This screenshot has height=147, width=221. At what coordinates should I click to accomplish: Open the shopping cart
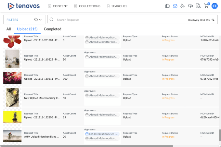click(x=206, y=6)
